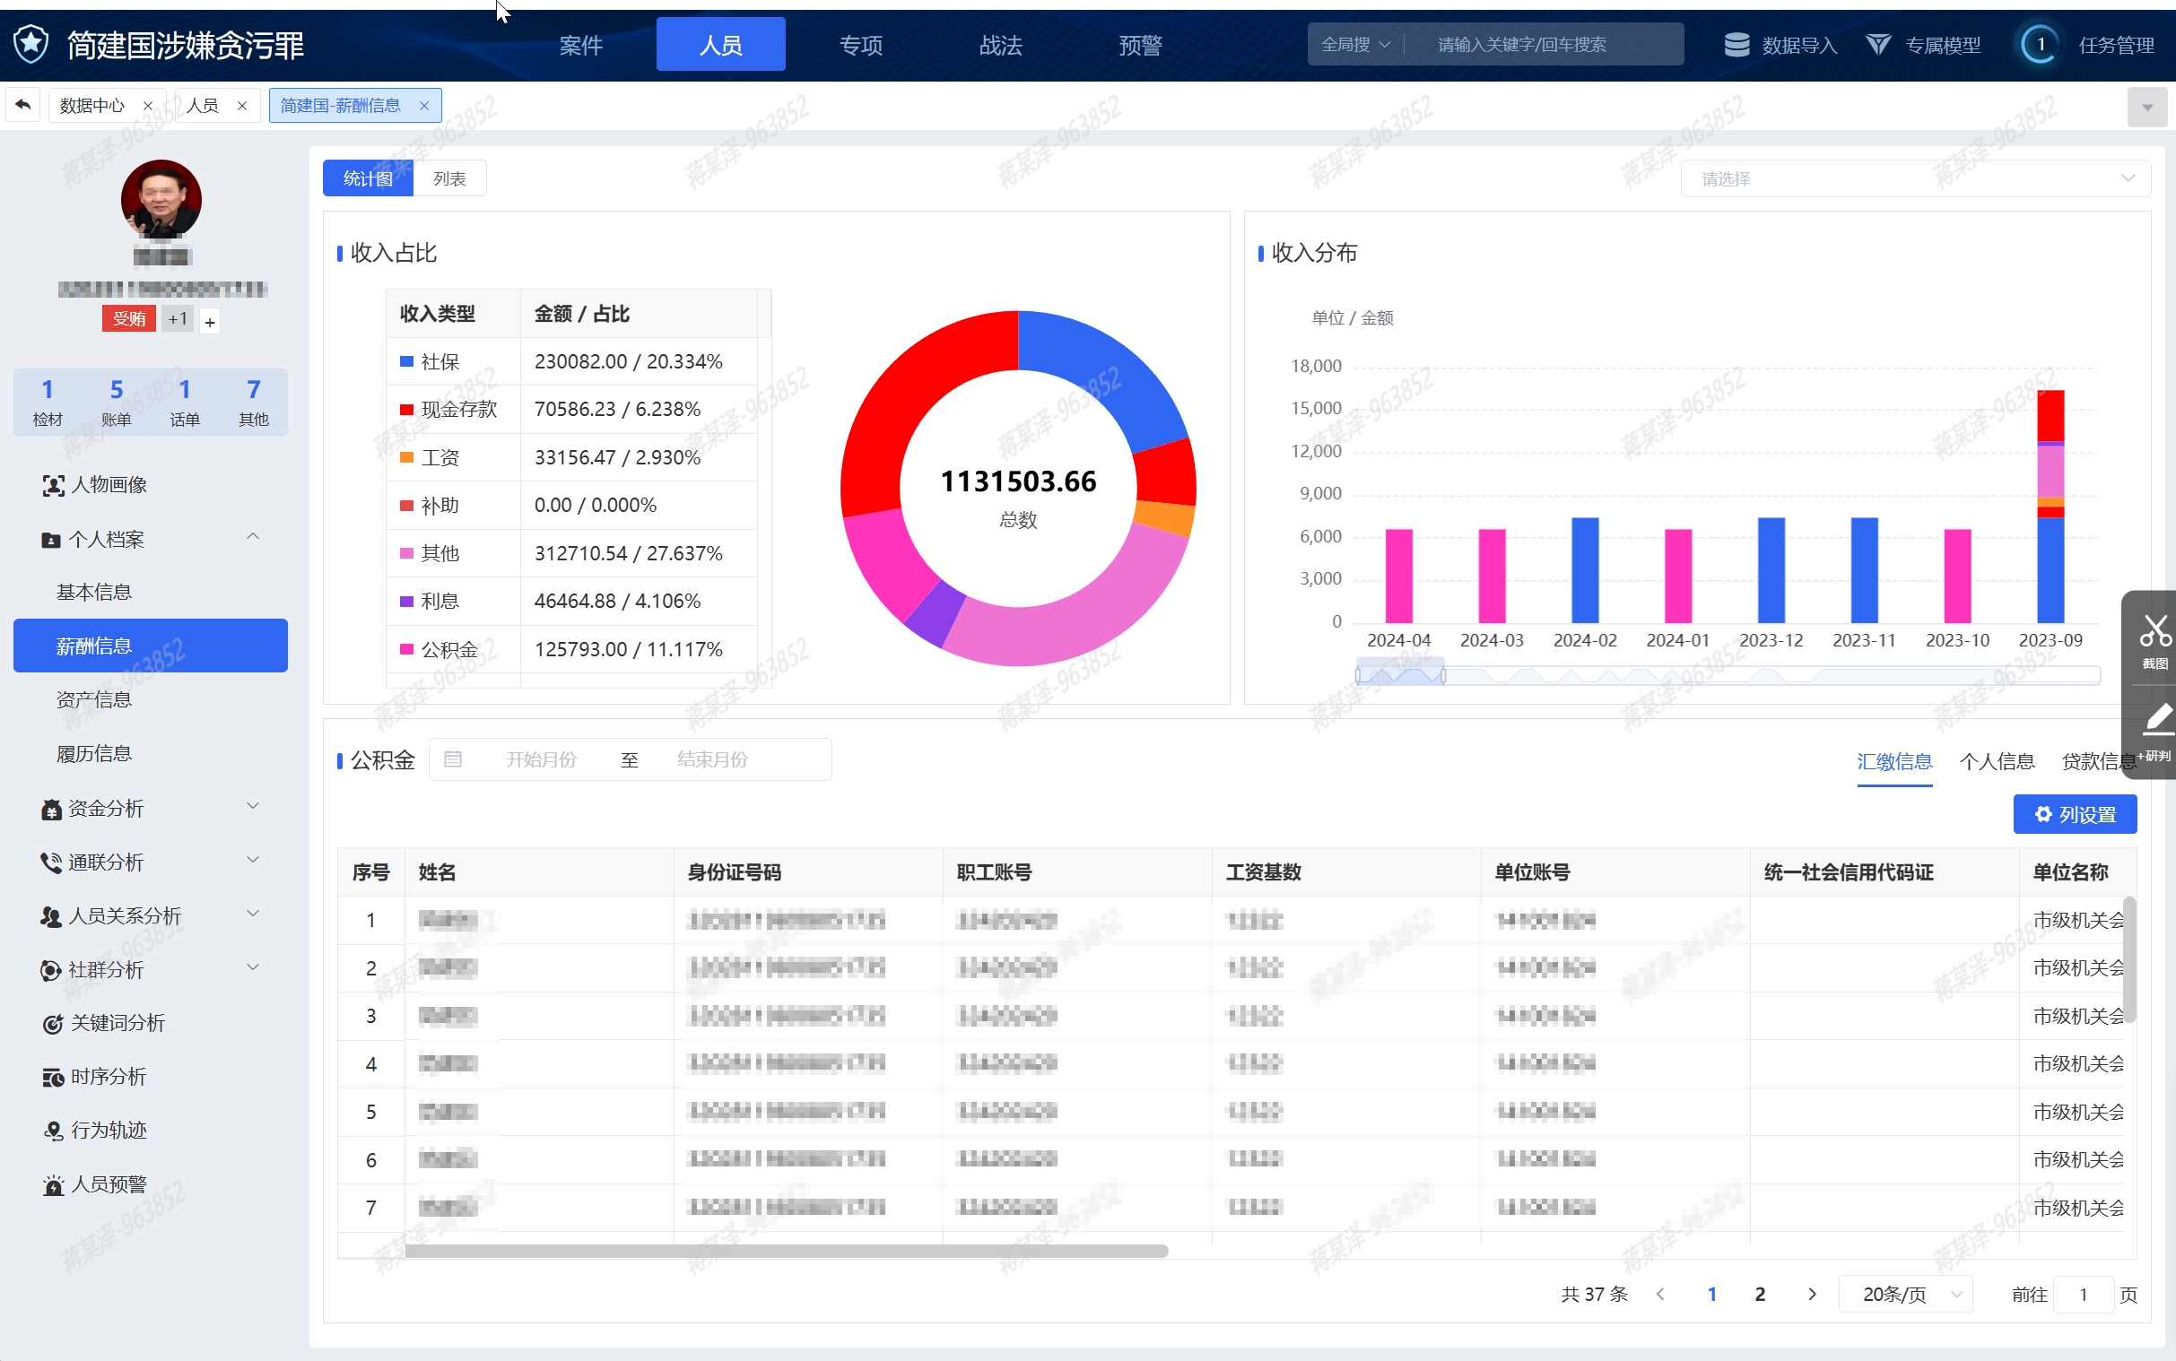Open 人员预警 alarm menu item

click(108, 1184)
